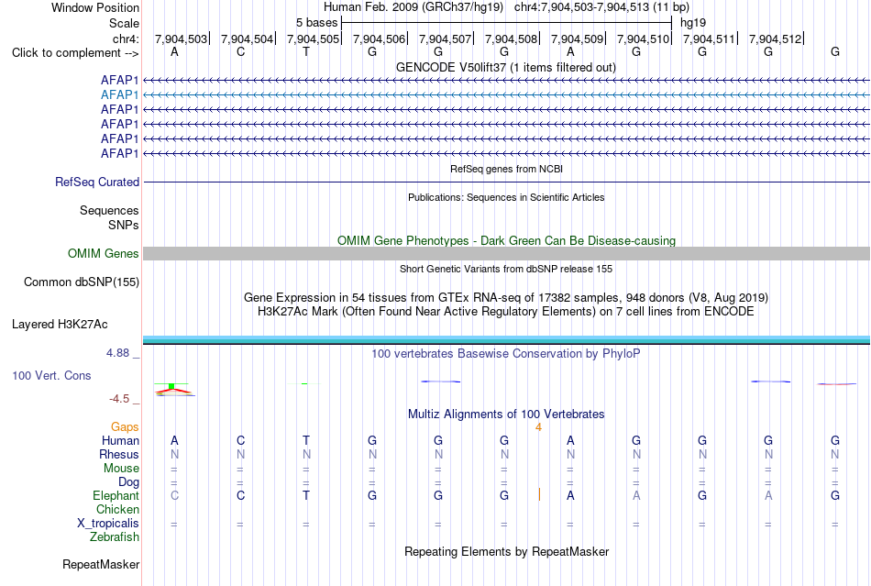Click the "hg19" assembly label beside scale bar
The image size is (871, 586).
pos(693,23)
